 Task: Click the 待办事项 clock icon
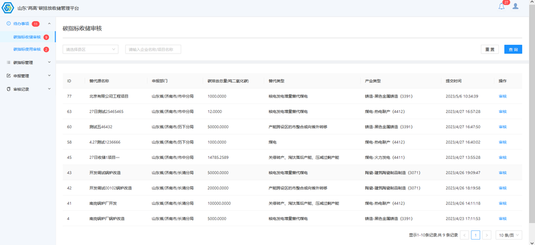pos(9,23)
